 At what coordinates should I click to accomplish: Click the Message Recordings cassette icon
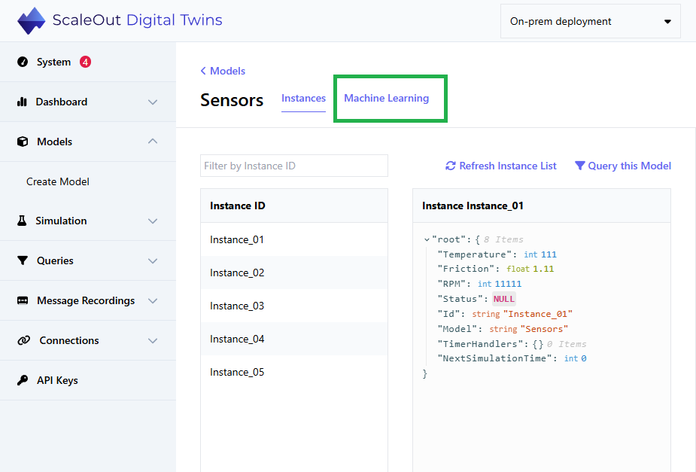click(23, 300)
